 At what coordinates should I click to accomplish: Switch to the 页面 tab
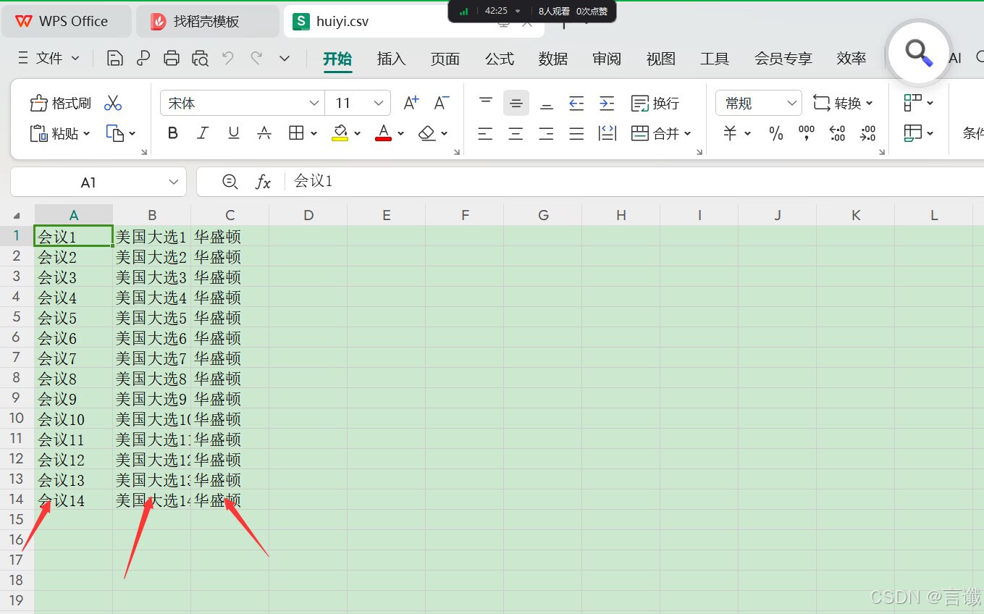tap(445, 59)
